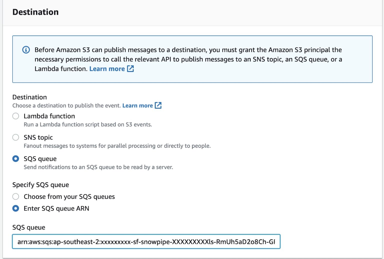The height and width of the screenshot is (259, 384).
Task: Select the Lambda function destination
Action: pos(15,116)
